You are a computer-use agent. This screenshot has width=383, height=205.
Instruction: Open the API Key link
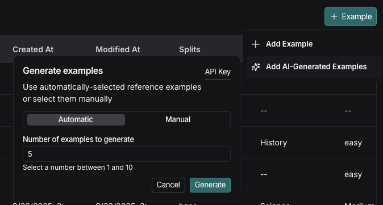click(218, 72)
